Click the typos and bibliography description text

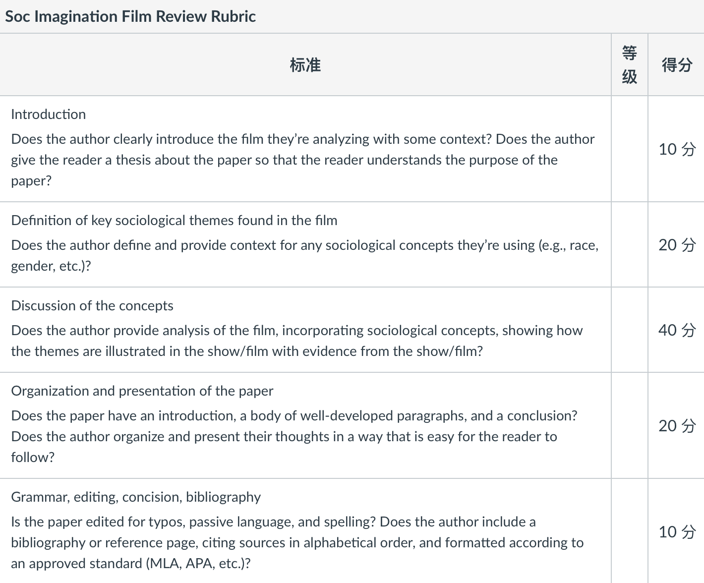click(x=297, y=542)
